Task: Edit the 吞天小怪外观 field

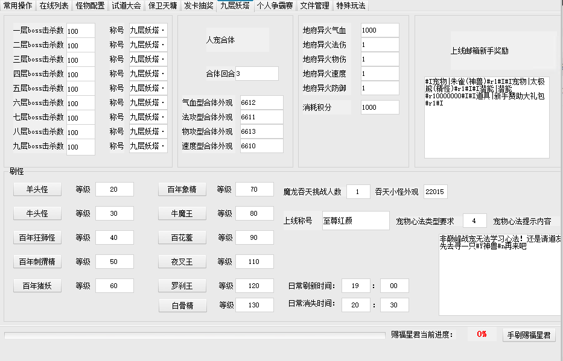Action: tap(435, 192)
